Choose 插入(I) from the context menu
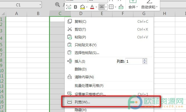 coord(80,61)
